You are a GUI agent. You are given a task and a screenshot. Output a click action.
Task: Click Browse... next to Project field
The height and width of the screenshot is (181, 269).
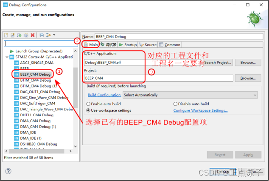248,78
